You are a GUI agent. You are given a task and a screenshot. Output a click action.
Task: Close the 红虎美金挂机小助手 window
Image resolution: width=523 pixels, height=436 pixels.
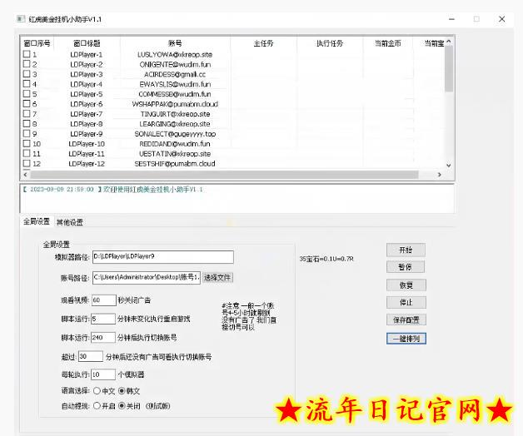501,19
